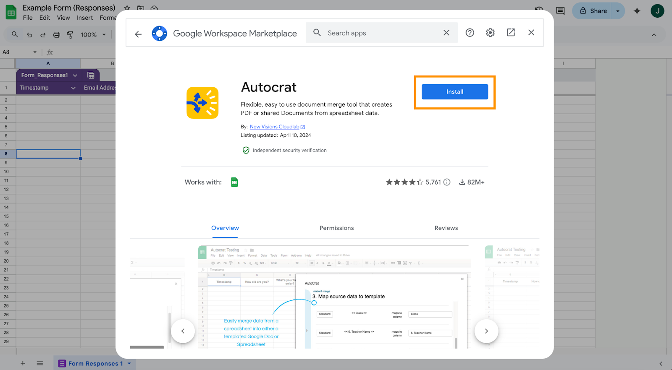672x370 pixels.
Task: Click the table view icon beside Form_Responses1
Action: pos(91,76)
